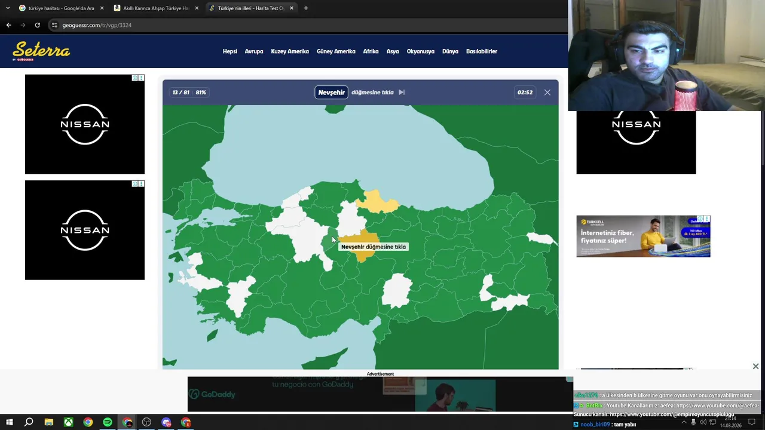Screen dimensions: 765x430
Task: Click AdChoices info icon on top Nissan ad
Action: (135, 78)
